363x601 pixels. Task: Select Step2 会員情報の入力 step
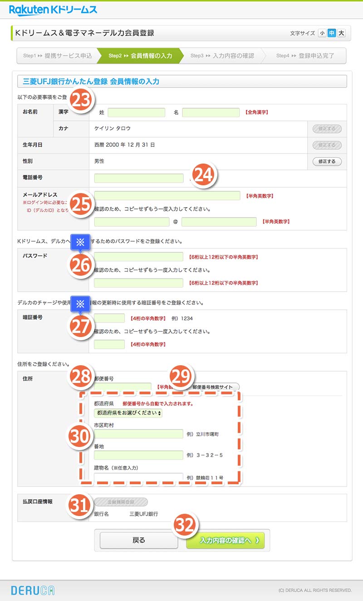(140, 56)
